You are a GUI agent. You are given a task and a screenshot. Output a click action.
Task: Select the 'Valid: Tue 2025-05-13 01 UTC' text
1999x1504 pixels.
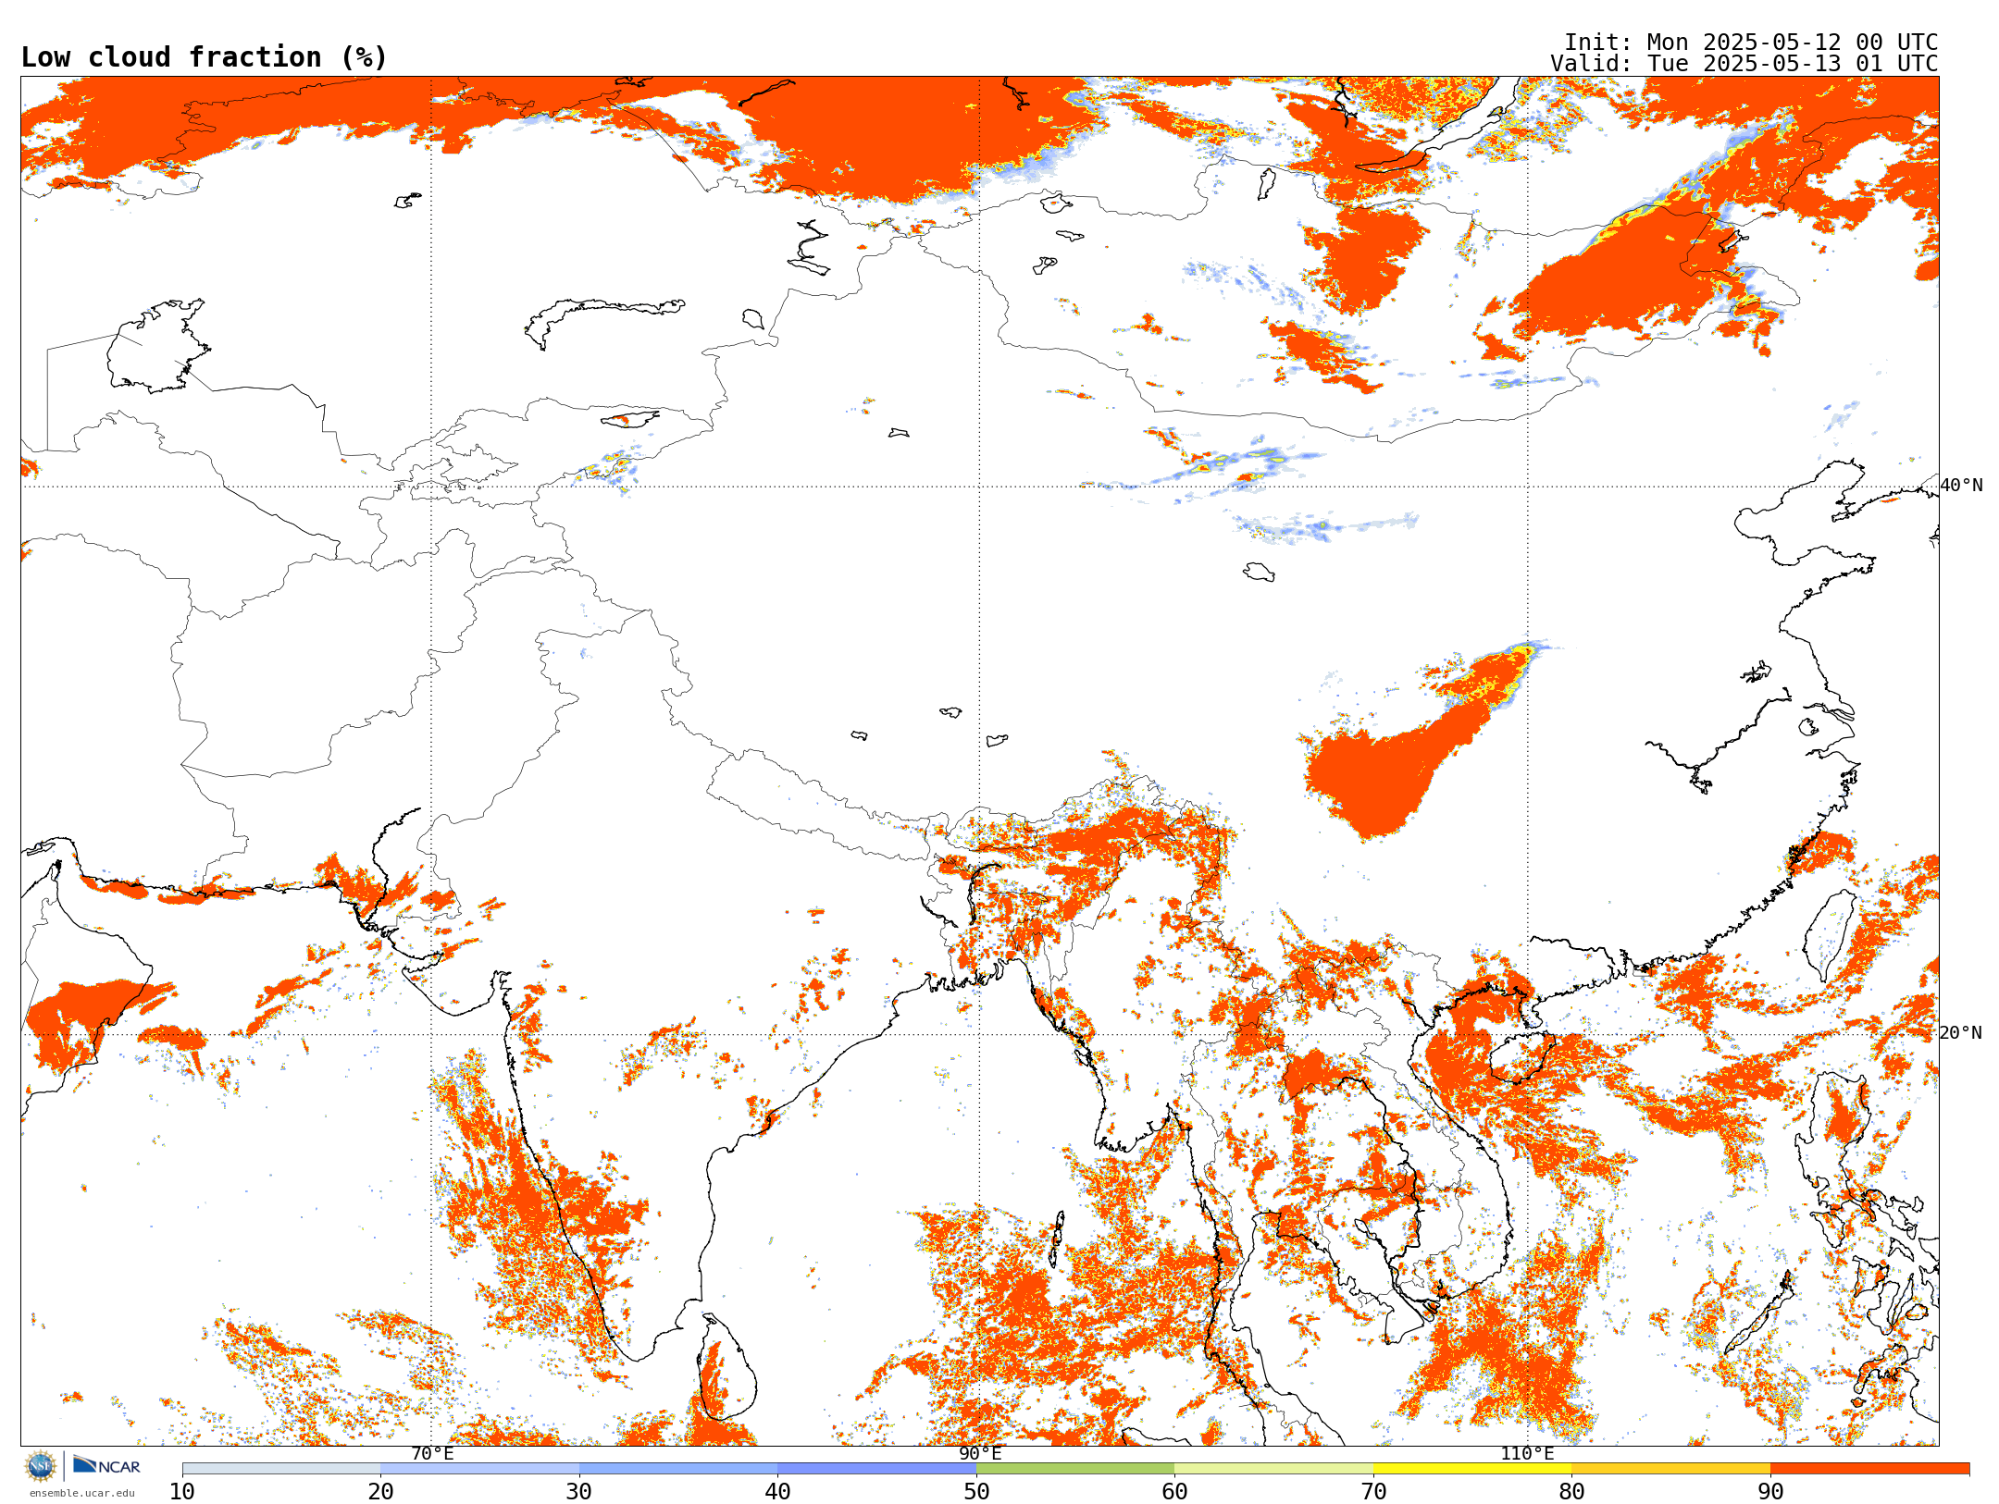(1744, 64)
